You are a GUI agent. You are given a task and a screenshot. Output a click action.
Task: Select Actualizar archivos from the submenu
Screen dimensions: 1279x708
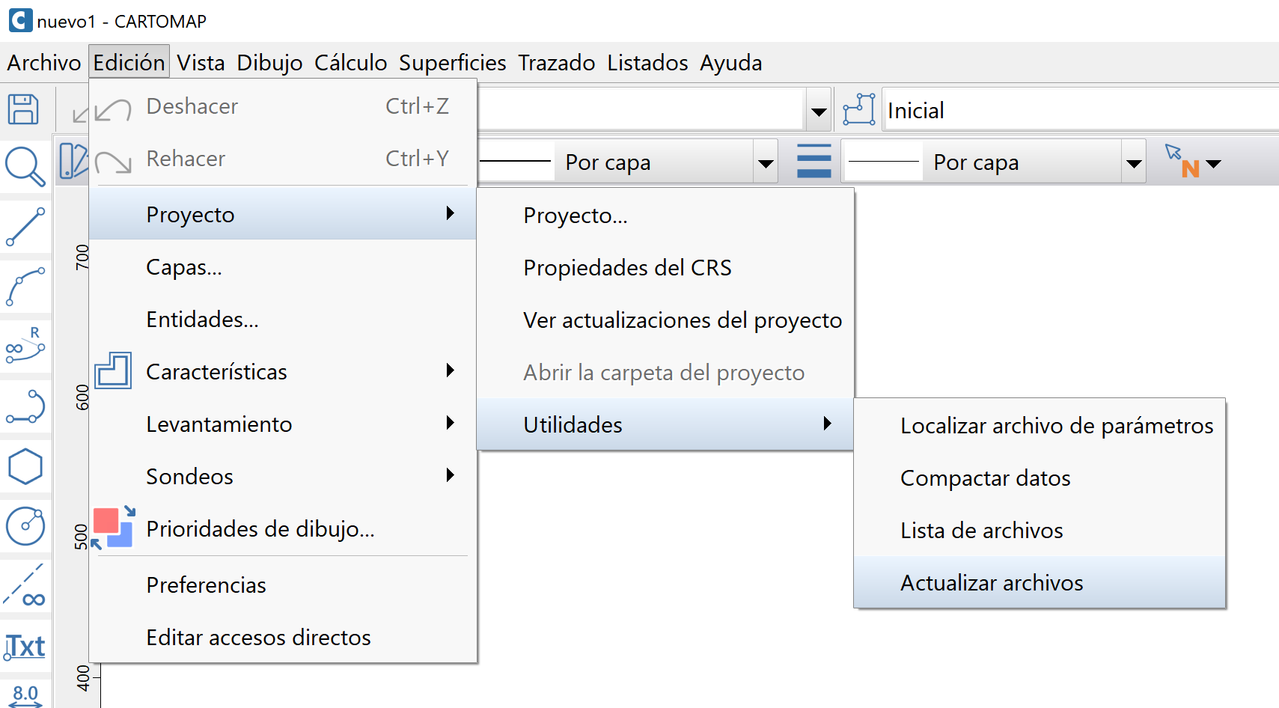pos(990,582)
